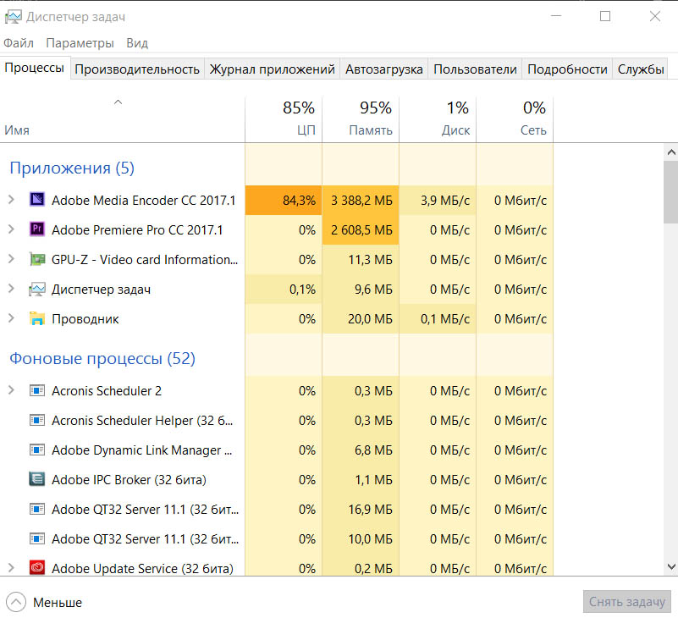The image size is (678, 618).
Task: Open the Автозагрузка tab
Action: click(x=384, y=69)
